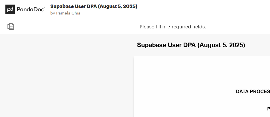Click the word 'by' before the author name
The width and height of the screenshot is (270, 117).
point(52,13)
